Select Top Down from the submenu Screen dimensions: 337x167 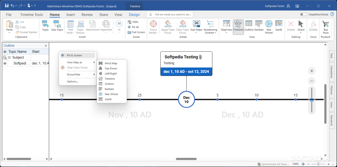click(112, 68)
